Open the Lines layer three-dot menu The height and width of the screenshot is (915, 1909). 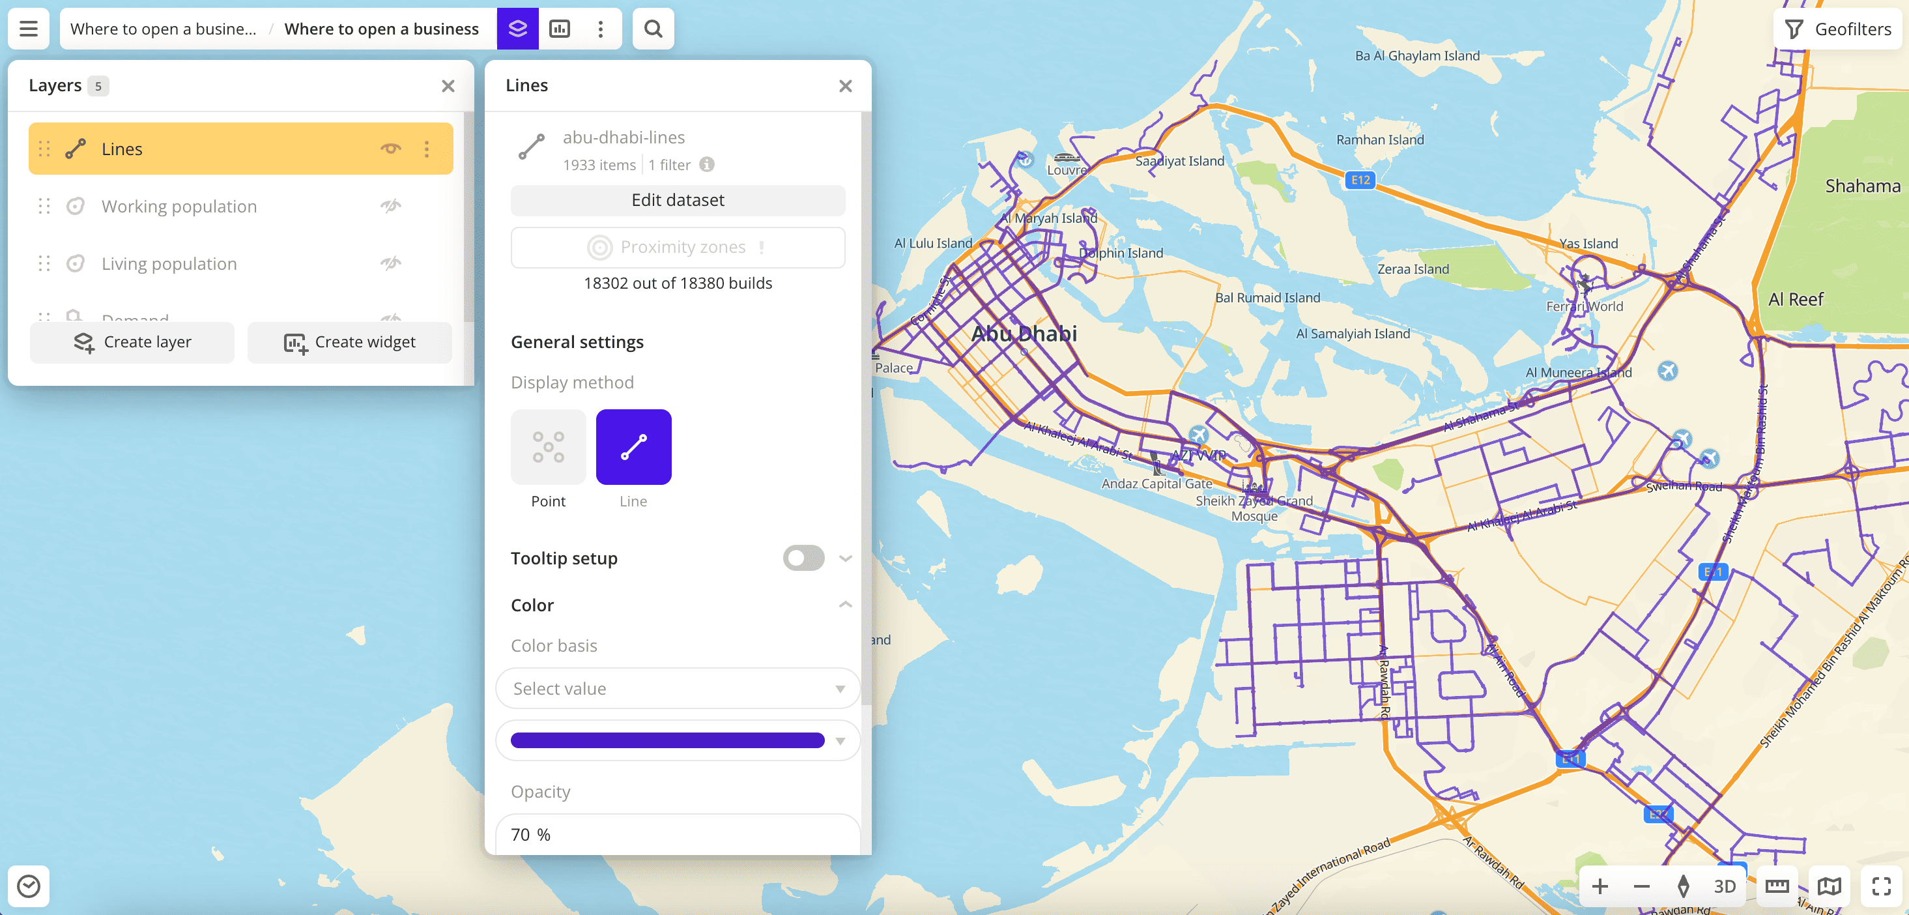(427, 149)
